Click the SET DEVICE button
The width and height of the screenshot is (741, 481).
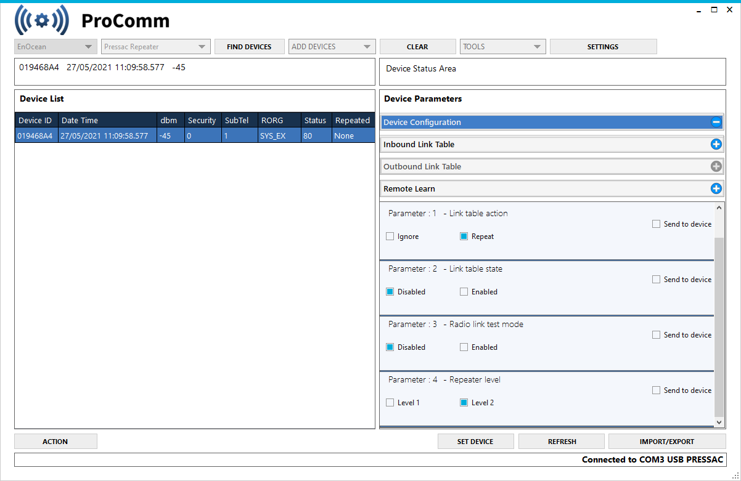475,441
